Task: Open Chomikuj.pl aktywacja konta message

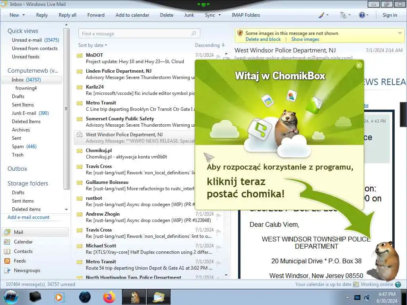Action: [x=135, y=154]
